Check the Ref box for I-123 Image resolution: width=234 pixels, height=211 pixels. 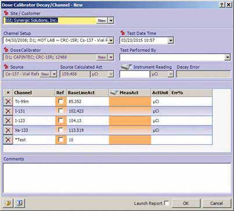coord(60,121)
